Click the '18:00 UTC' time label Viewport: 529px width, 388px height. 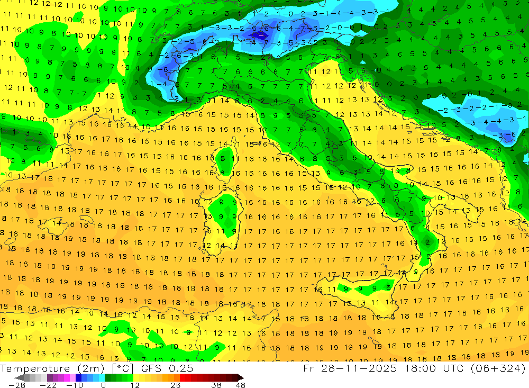[x=435, y=368]
